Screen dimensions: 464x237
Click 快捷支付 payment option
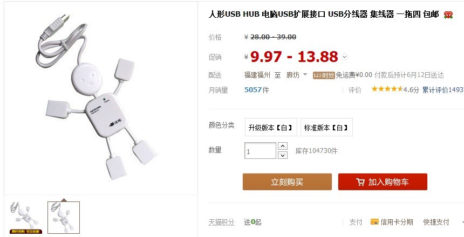point(436,222)
